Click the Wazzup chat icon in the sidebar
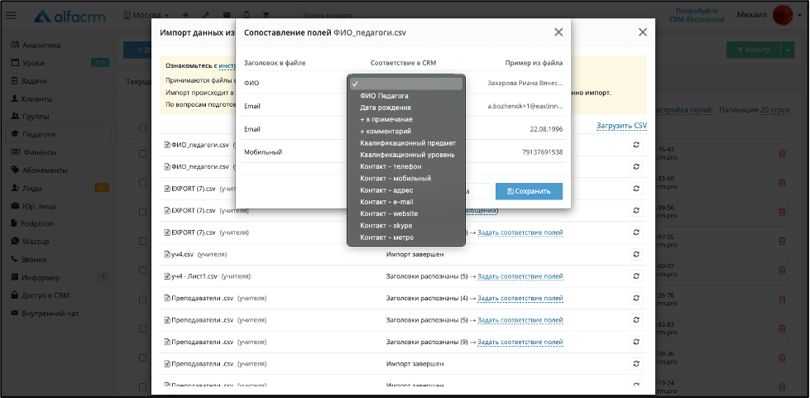Screen dimensions: 810x398 (15, 242)
